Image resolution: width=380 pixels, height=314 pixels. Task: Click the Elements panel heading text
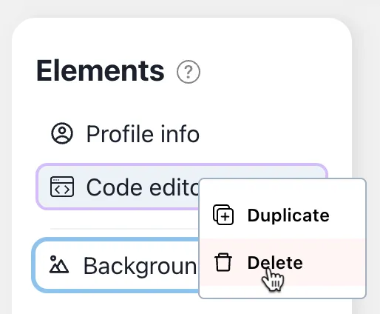pyautogui.click(x=101, y=71)
